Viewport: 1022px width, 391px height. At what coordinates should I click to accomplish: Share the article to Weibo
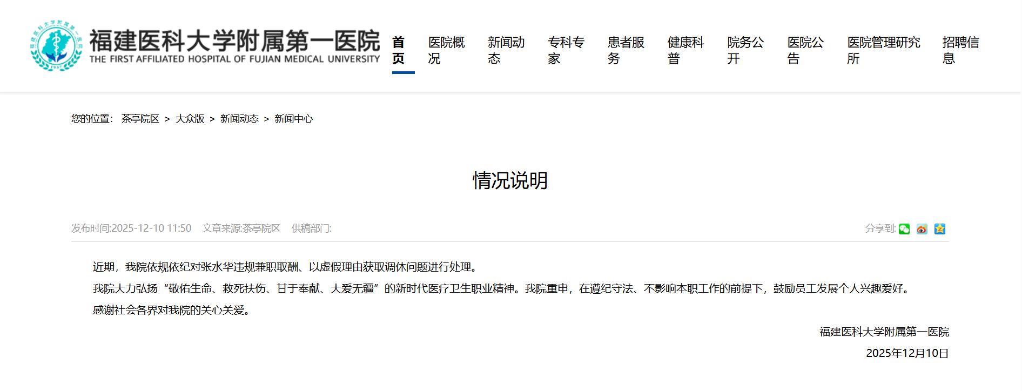(x=922, y=229)
